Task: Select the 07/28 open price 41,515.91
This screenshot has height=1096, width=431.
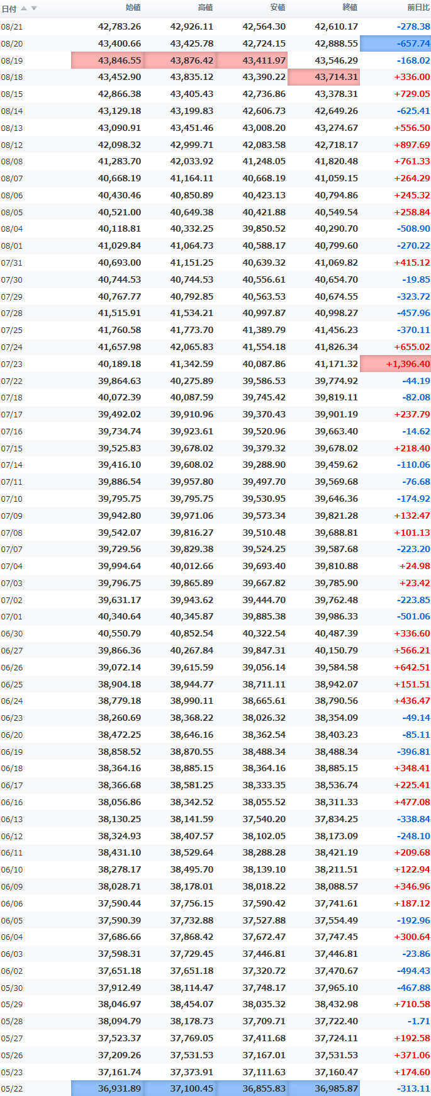Action: coord(120,313)
